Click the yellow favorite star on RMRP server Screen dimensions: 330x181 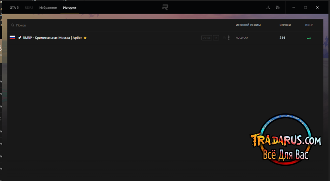pyautogui.click(x=85, y=38)
